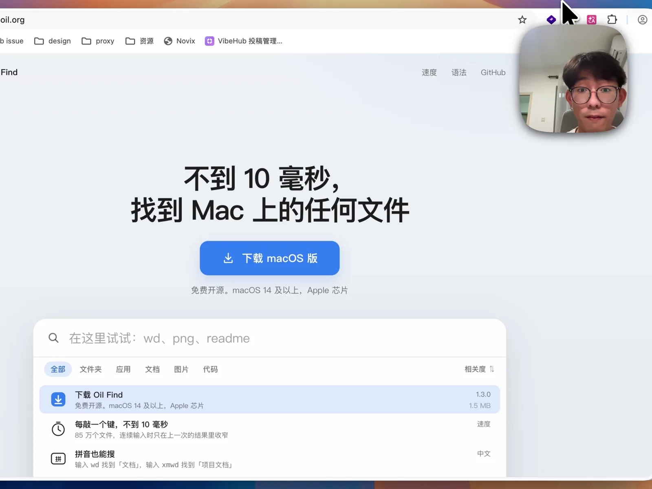The width and height of the screenshot is (652, 489).
Task: Select the 每敲一个键，不到 10 毫秒 result
Action: click(270, 429)
